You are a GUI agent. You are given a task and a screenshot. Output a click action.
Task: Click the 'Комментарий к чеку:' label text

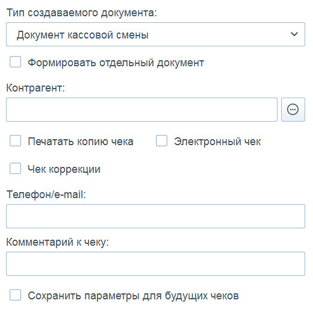pos(58,242)
